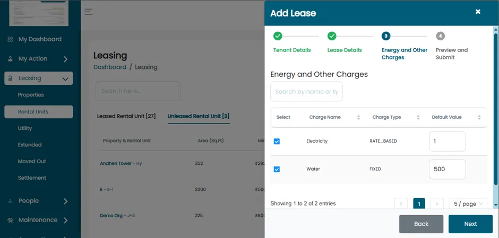Viewport: 499px width, 238px height.
Task: Open the Utility submenu item
Action: click(25, 128)
